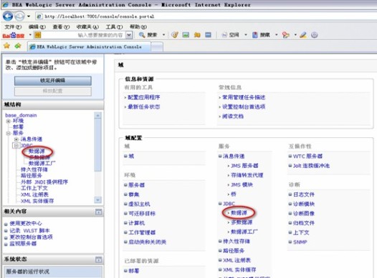
Task: Click the Baidu logo in the toolbar
Action: tap(14, 36)
